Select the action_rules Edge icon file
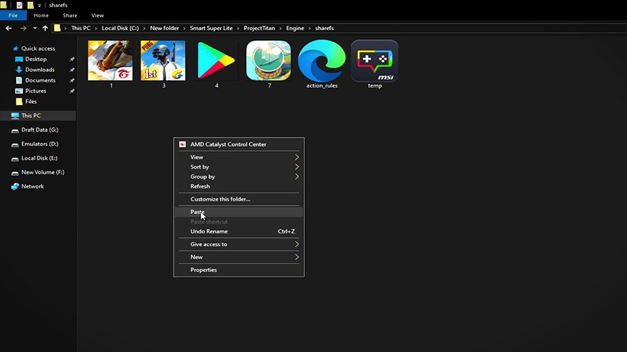Viewport: 627px width, 352px height. 322,64
